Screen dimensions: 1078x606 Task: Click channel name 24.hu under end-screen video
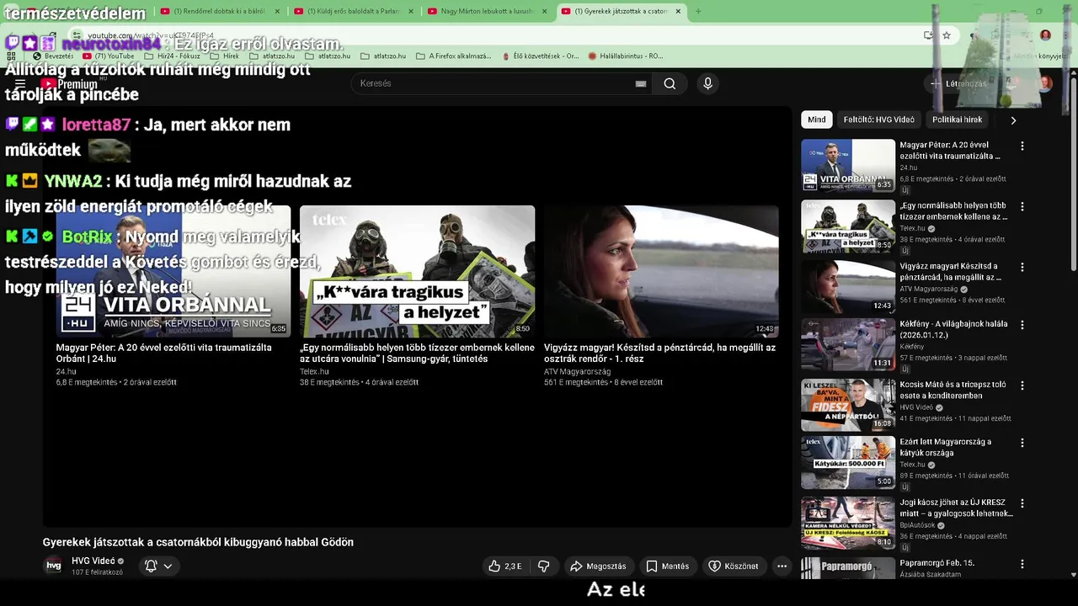click(x=66, y=371)
